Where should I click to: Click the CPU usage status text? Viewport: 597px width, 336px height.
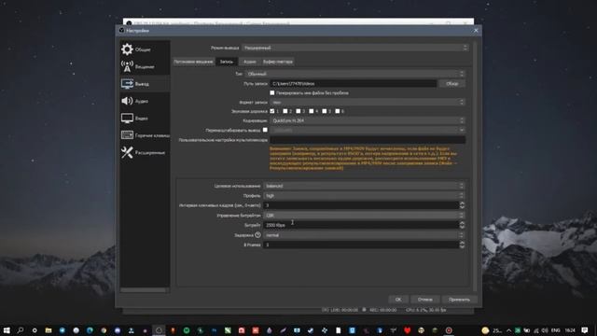coord(425,310)
